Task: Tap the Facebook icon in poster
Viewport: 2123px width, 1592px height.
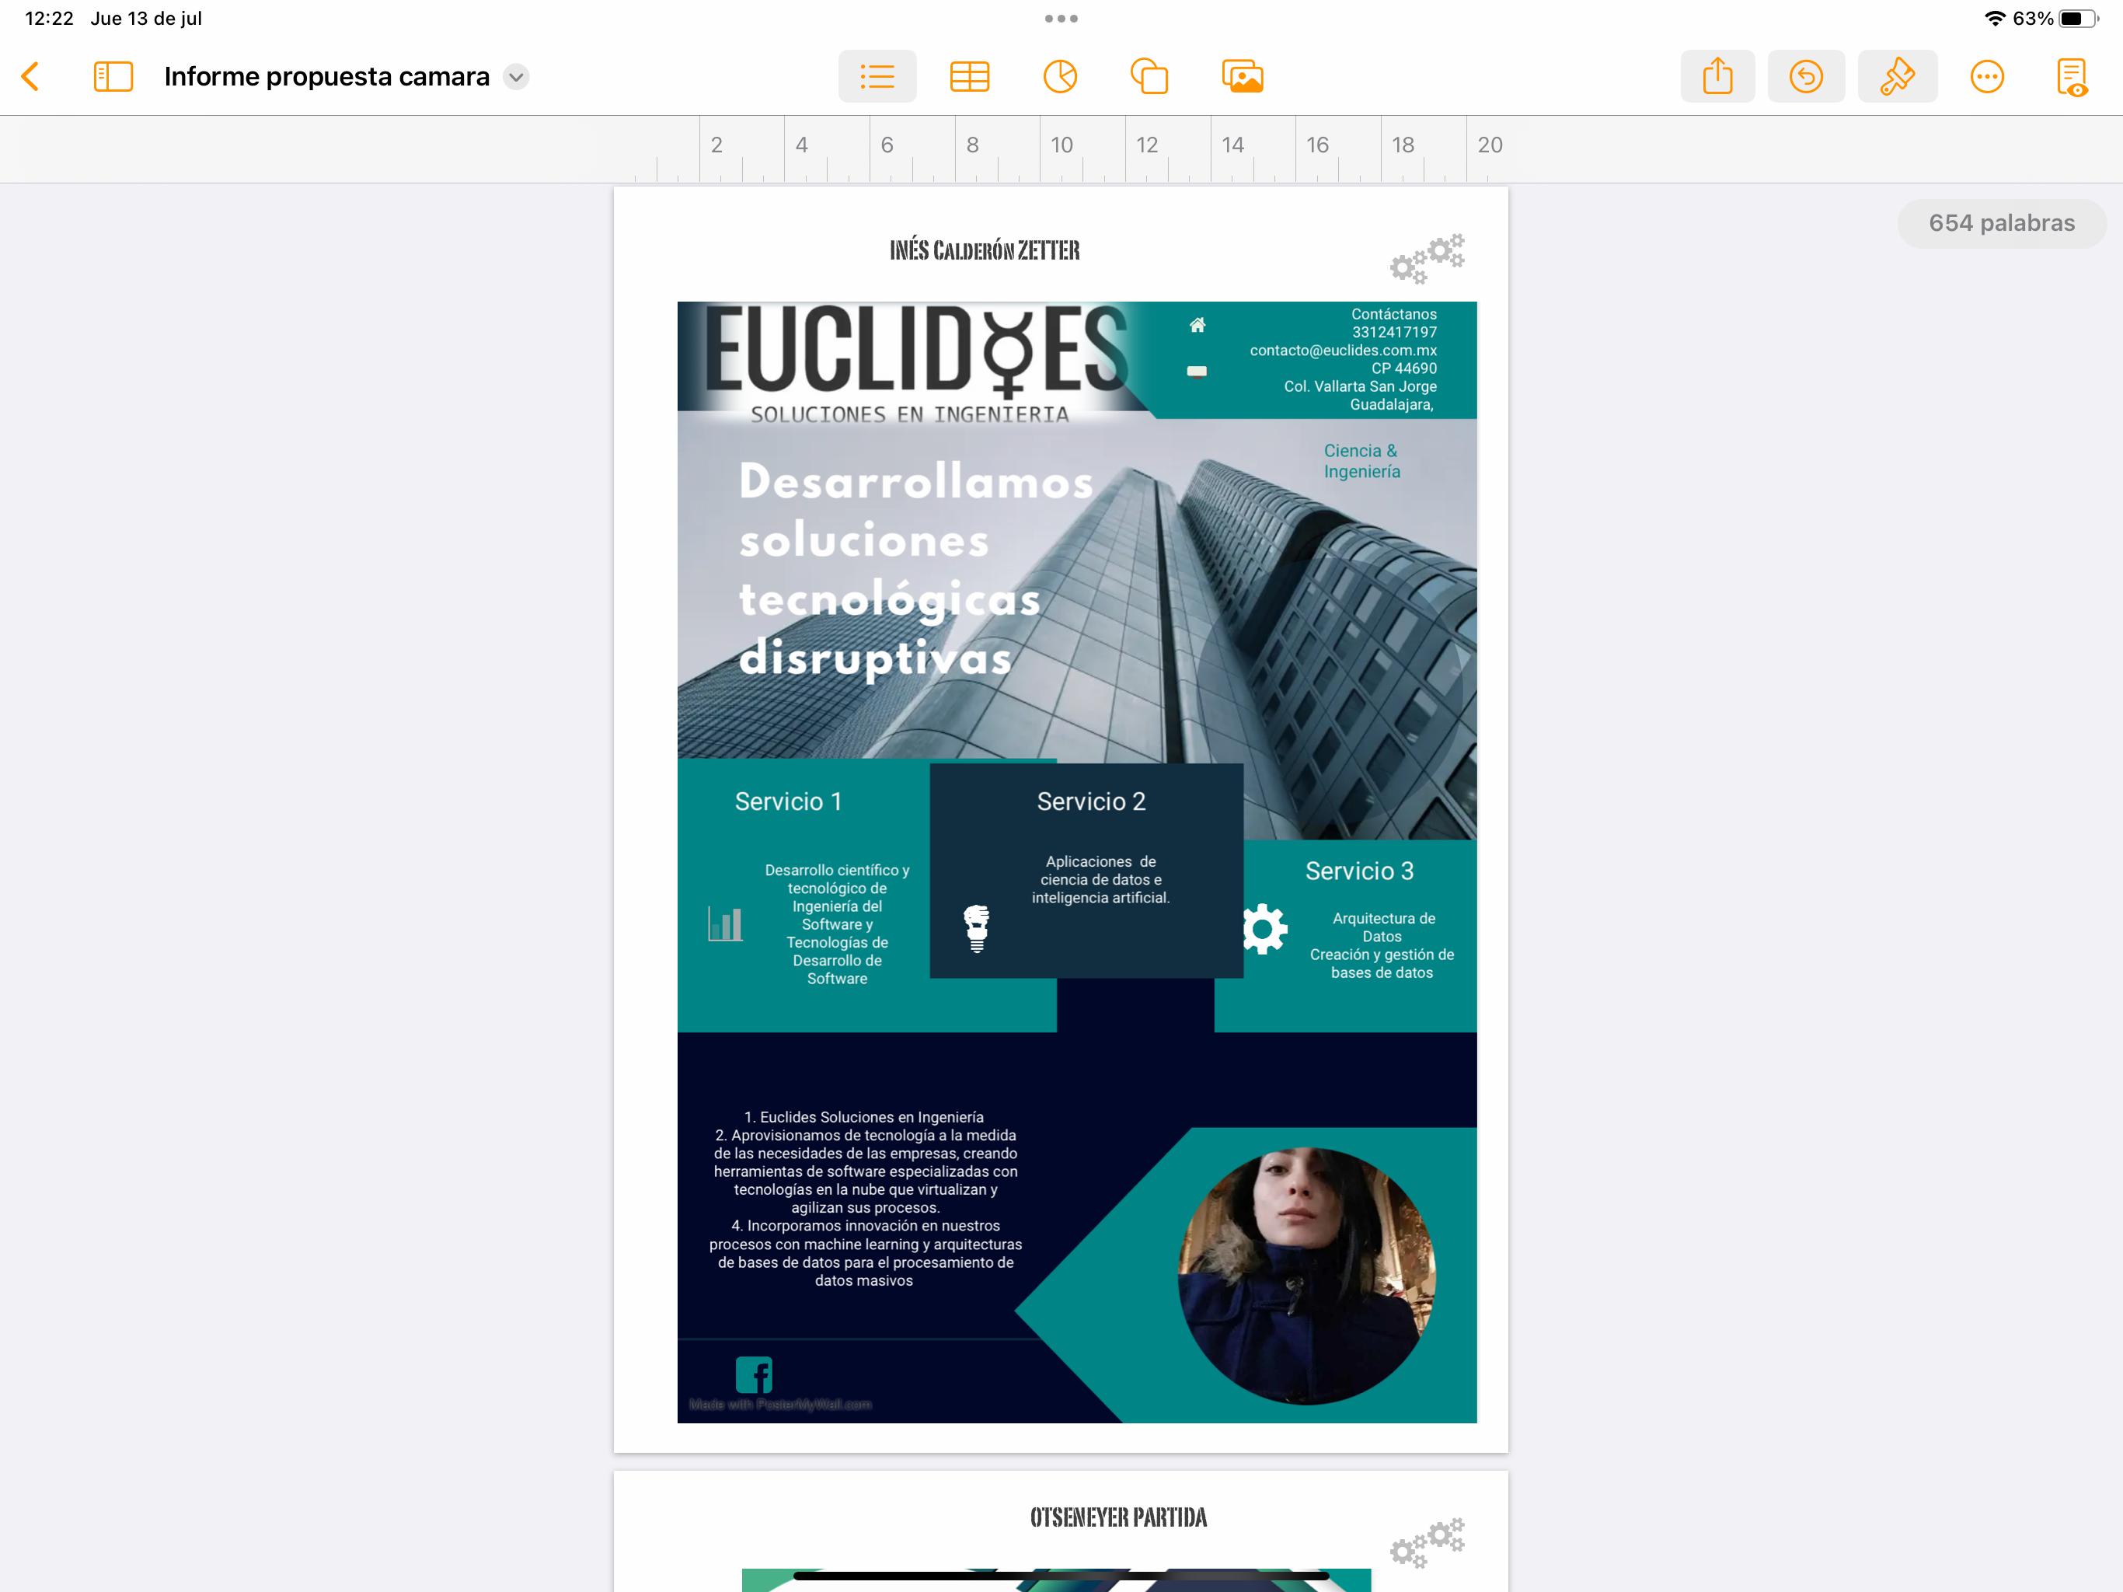Action: 754,1374
